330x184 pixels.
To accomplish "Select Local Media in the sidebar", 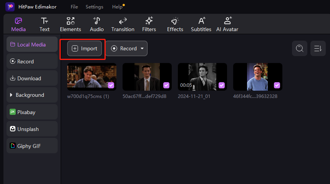I will [32, 45].
